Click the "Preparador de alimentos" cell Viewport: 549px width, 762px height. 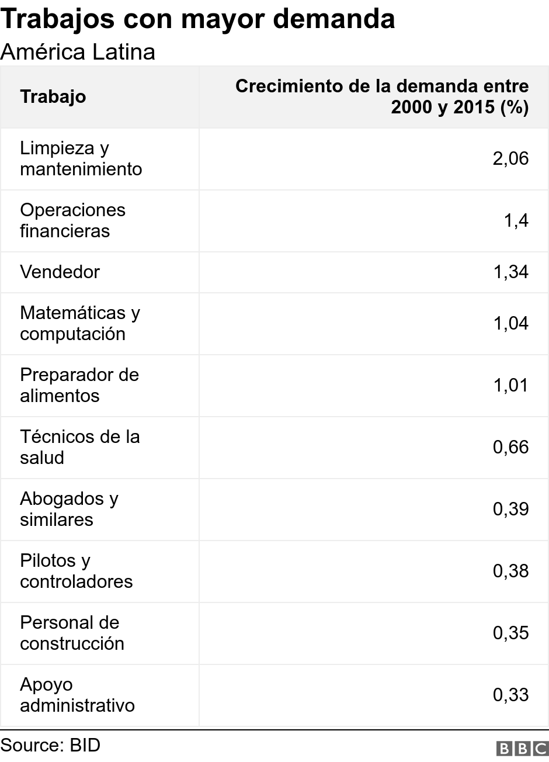(79, 386)
